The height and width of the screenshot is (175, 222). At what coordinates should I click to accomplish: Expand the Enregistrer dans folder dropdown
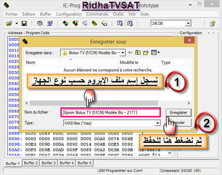123,53
